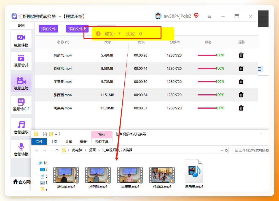This screenshot has width=279, height=201.
Task: Click the app logo in title bar
Action: point(14,16)
